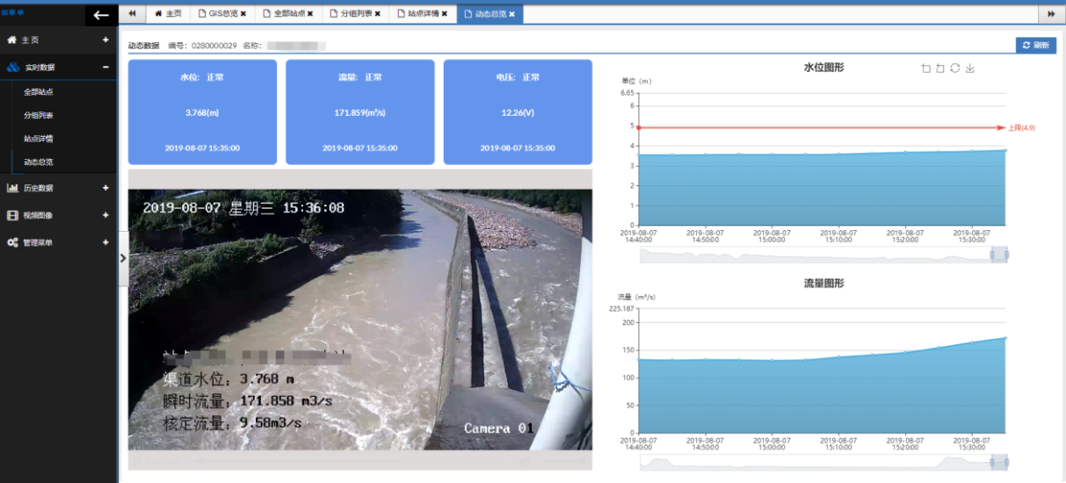Open 站点详情 in the sidebar
Viewport: 1066px width, 483px height.
pyautogui.click(x=39, y=139)
